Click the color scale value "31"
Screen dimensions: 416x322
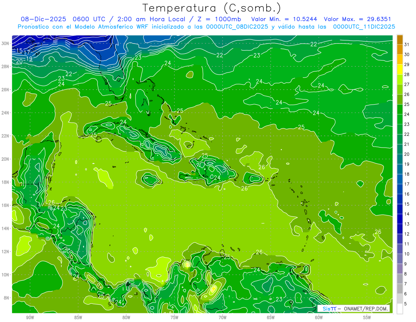coord(407,44)
